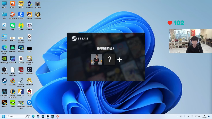Open This PC desktop icon
The height and width of the screenshot is (119, 212).
(x=4, y=4)
